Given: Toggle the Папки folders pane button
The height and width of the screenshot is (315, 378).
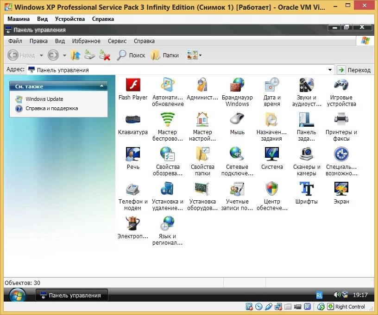Looking at the screenshot, I should point(165,55).
